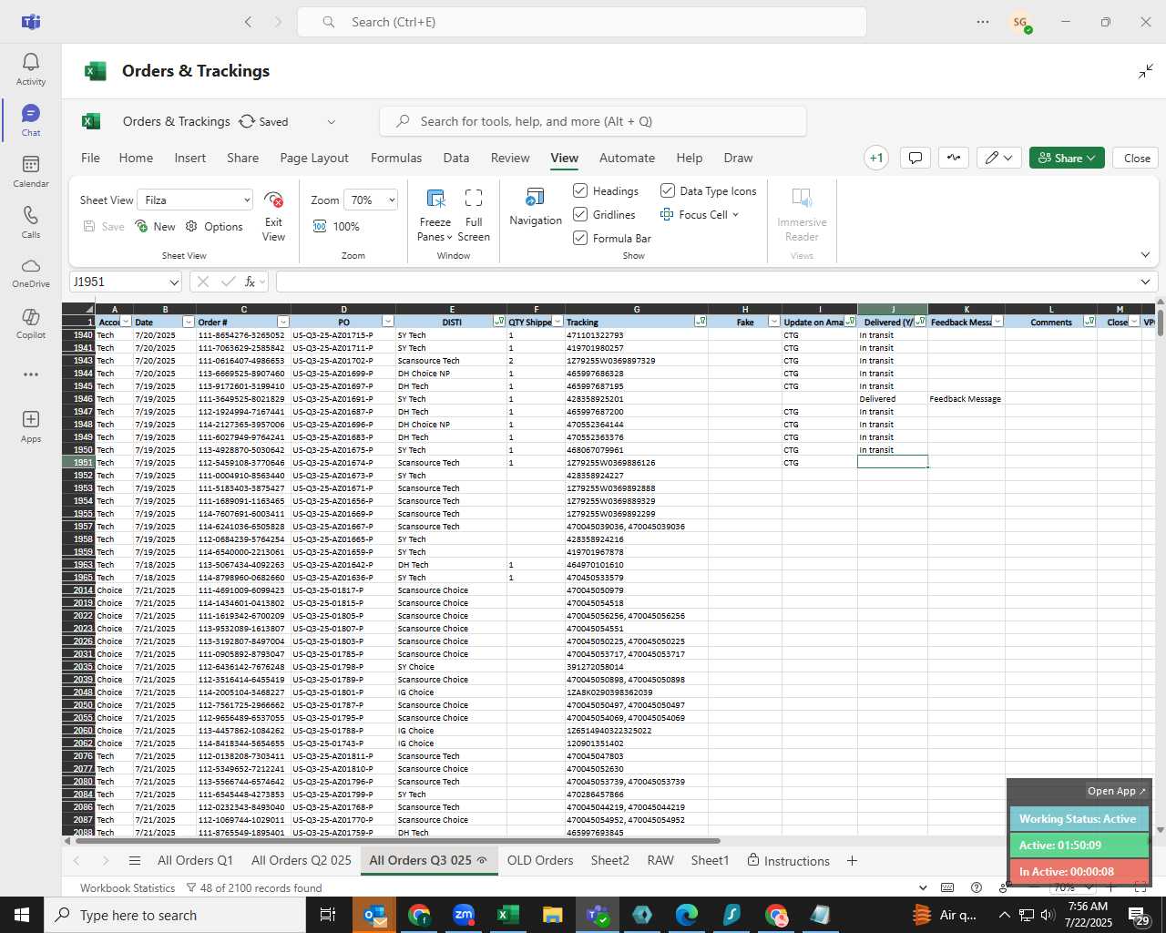Open Workbook Statistics
The image size is (1166, 933).
[128, 887]
